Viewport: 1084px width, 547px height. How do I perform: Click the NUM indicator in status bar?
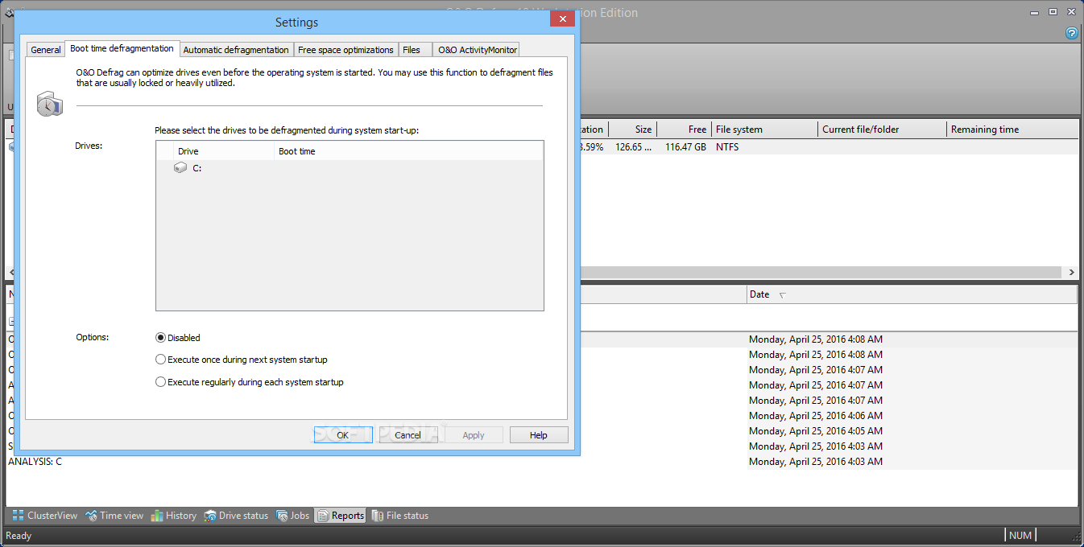pyautogui.click(x=1020, y=536)
